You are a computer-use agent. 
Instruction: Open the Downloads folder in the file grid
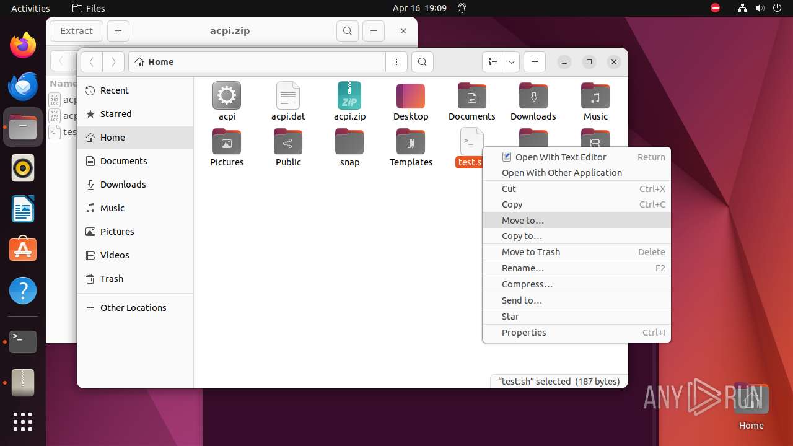tap(533, 96)
